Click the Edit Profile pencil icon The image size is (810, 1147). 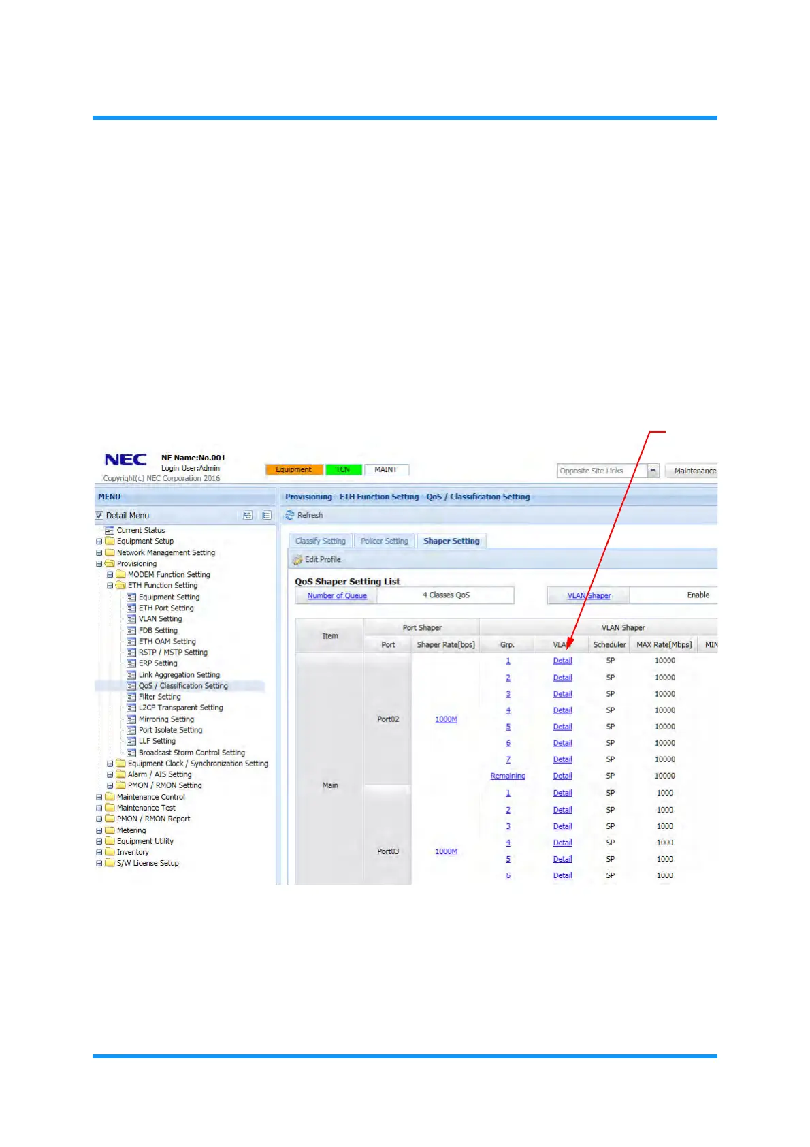pyautogui.click(x=297, y=560)
